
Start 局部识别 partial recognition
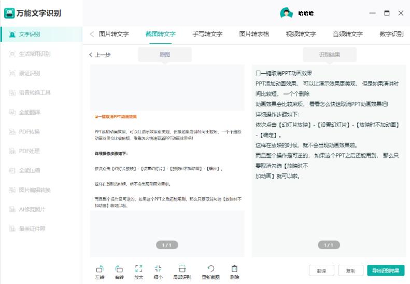point(182,272)
